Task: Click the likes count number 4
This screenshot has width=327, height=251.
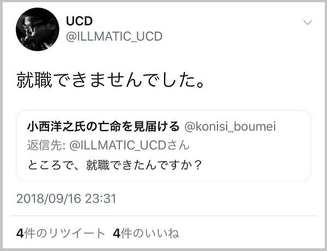Action: (117, 234)
